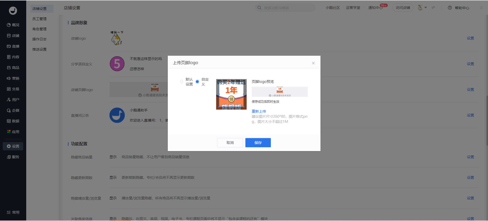Open the 服务 service section
This screenshot has width=488, height=221.
pos(13,157)
